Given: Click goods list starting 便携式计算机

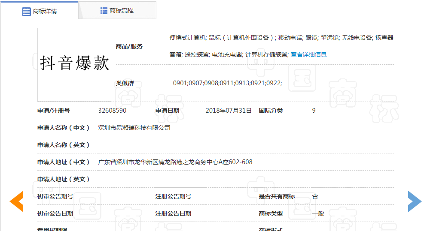Looking at the screenshot, I should point(281,38).
